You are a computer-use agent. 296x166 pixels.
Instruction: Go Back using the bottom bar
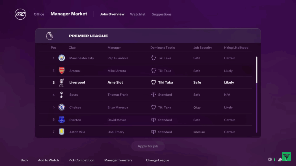pyautogui.click(x=24, y=160)
